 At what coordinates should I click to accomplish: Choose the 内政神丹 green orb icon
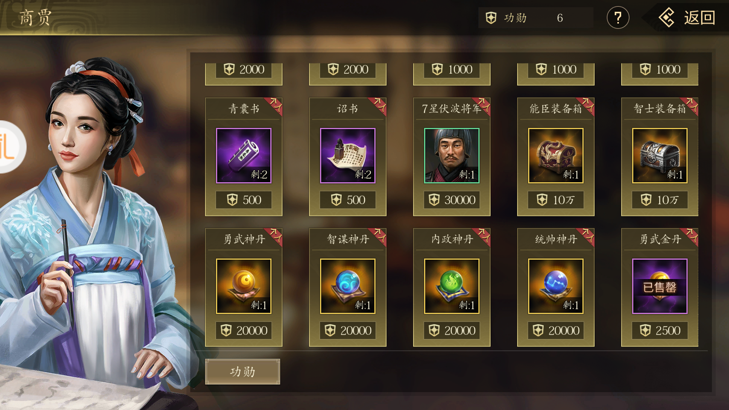[451, 286]
